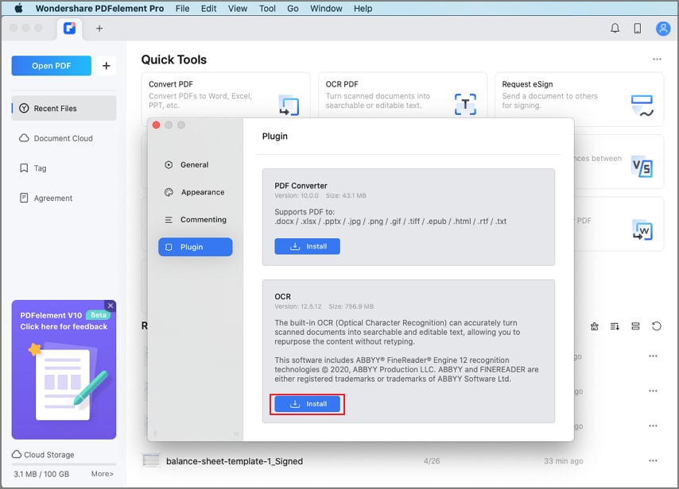Click the sort order icon
The height and width of the screenshot is (489, 679).
click(x=615, y=326)
